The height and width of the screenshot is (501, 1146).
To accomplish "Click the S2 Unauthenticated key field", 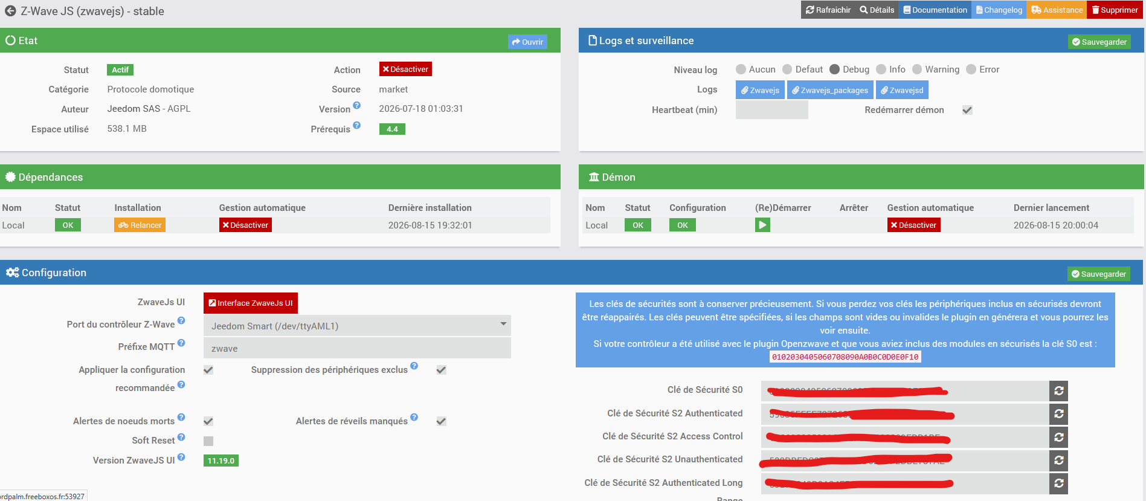I will [905, 460].
